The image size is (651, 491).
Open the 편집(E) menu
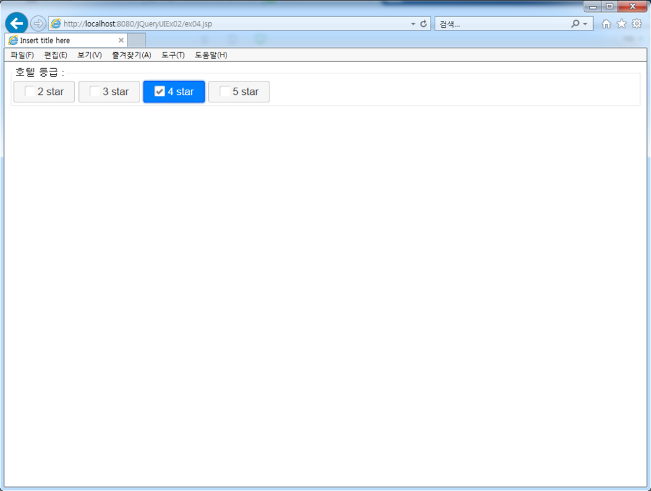click(x=56, y=55)
